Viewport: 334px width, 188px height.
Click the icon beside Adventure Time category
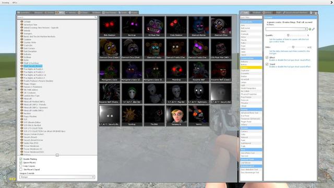click(22, 25)
